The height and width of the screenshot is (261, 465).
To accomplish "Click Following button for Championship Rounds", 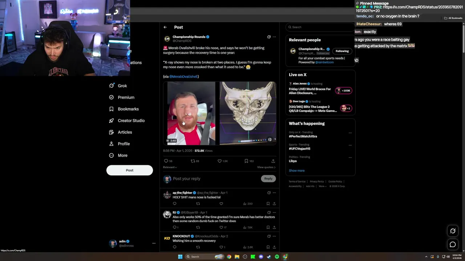I will [x=342, y=51].
